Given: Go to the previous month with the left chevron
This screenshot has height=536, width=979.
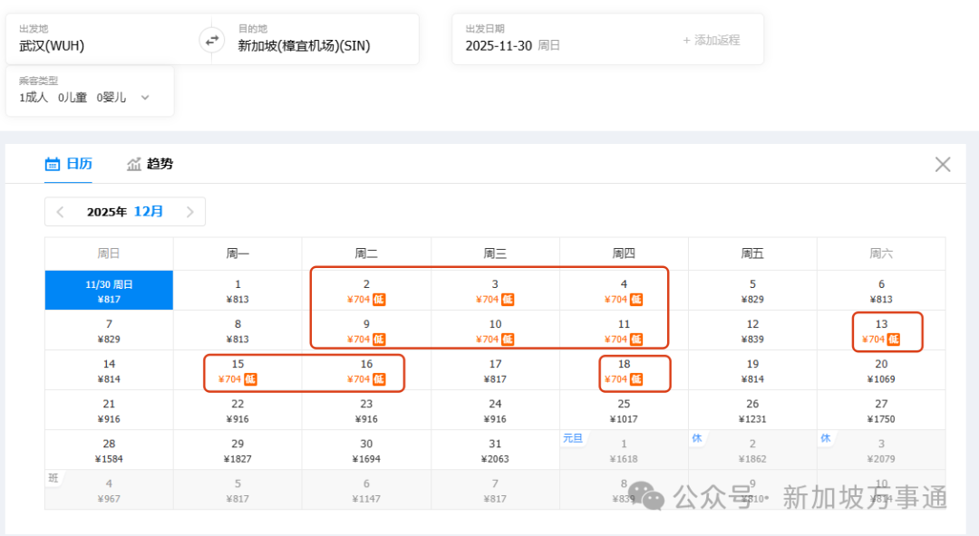Looking at the screenshot, I should 59,211.
